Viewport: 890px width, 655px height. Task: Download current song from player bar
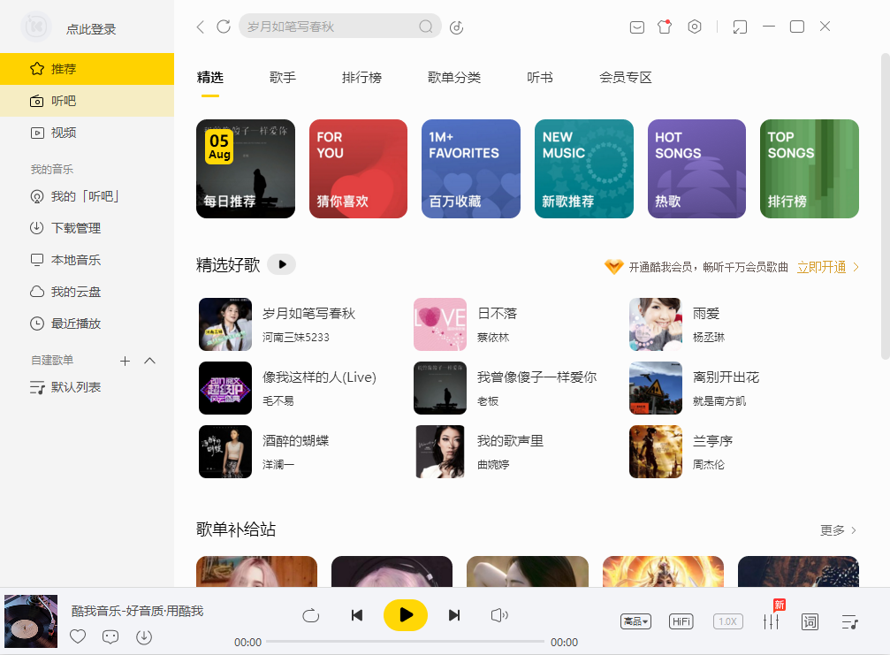tap(144, 636)
